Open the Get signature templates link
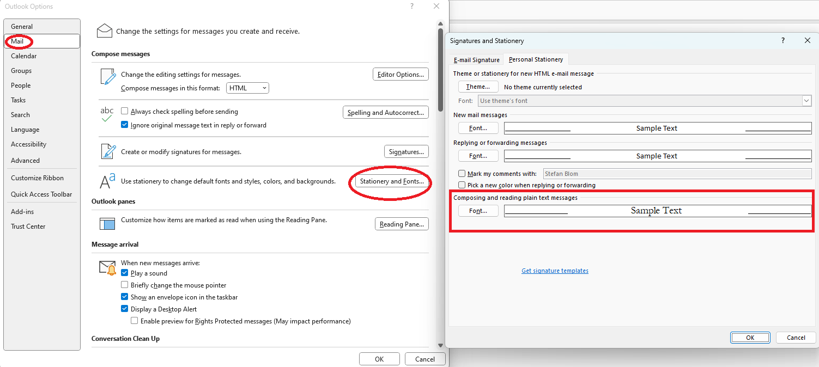The width and height of the screenshot is (819, 367). (x=555, y=271)
